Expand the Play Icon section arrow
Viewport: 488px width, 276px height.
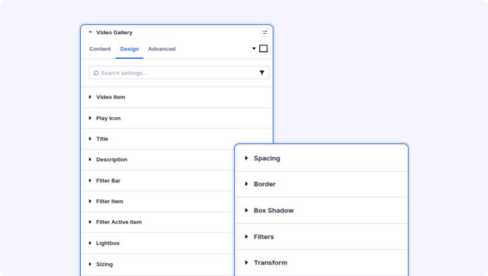(90, 118)
